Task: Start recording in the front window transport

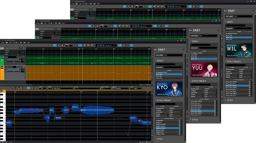Action: click(x=92, y=45)
